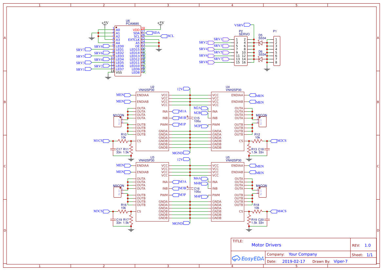Select capacitor C15 100u
Viewport: 383px width, 271px height.
pos(190,118)
